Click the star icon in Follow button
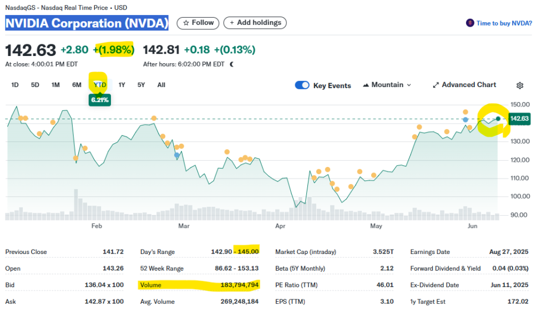Screen dimensions: 536x310 click(186, 23)
